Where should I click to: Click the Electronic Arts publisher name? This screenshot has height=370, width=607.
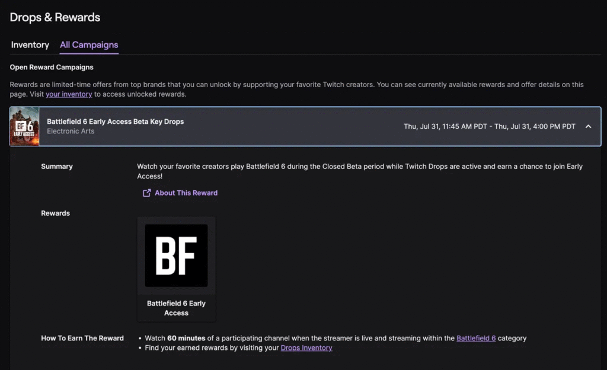[x=71, y=132]
